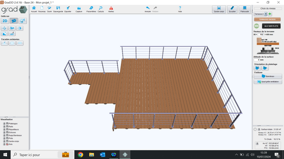Viewport: 284px width, 159px height.
Task: Open the Garde-corps tab
Action: 219,9
